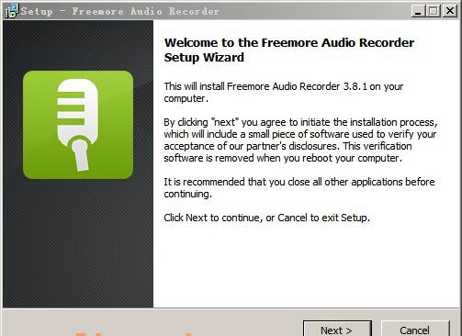Click the Setup Wizard heading line
462x336 pixels.
coord(204,58)
